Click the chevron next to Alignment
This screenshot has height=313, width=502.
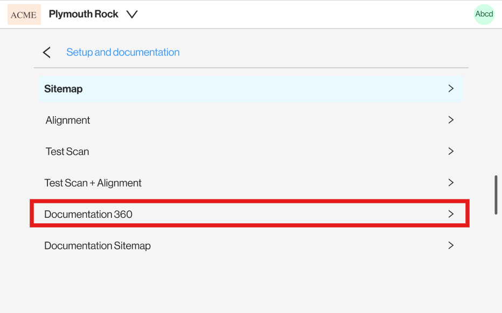451,120
